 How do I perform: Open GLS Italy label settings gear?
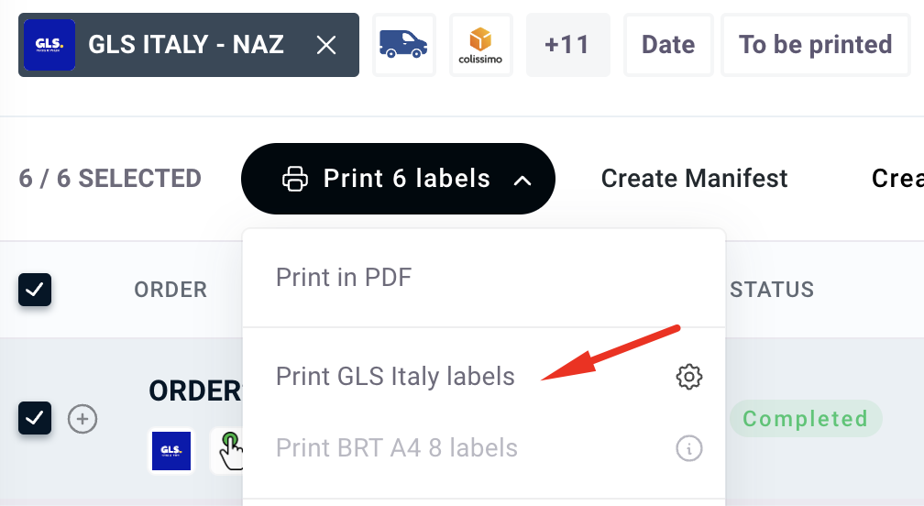[x=689, y=377]
